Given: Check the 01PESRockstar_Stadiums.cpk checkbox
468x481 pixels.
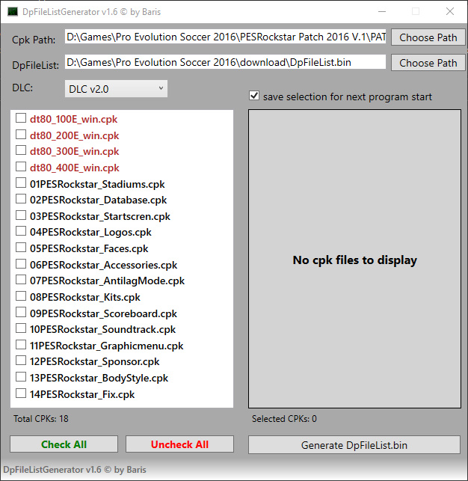Looking at the screenshot, I should click(x=21, y=183).
